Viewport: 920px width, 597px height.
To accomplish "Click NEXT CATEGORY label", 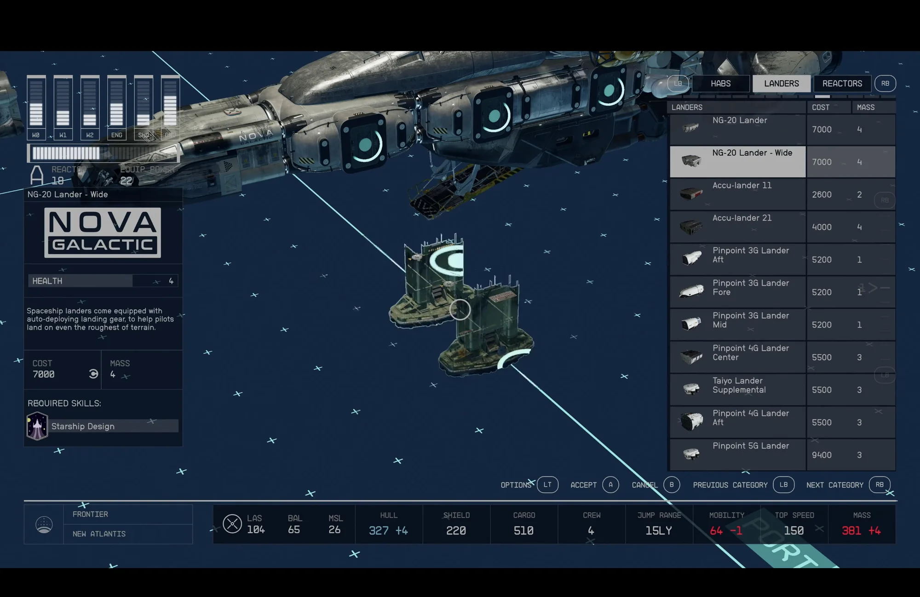I will [834, 485].
